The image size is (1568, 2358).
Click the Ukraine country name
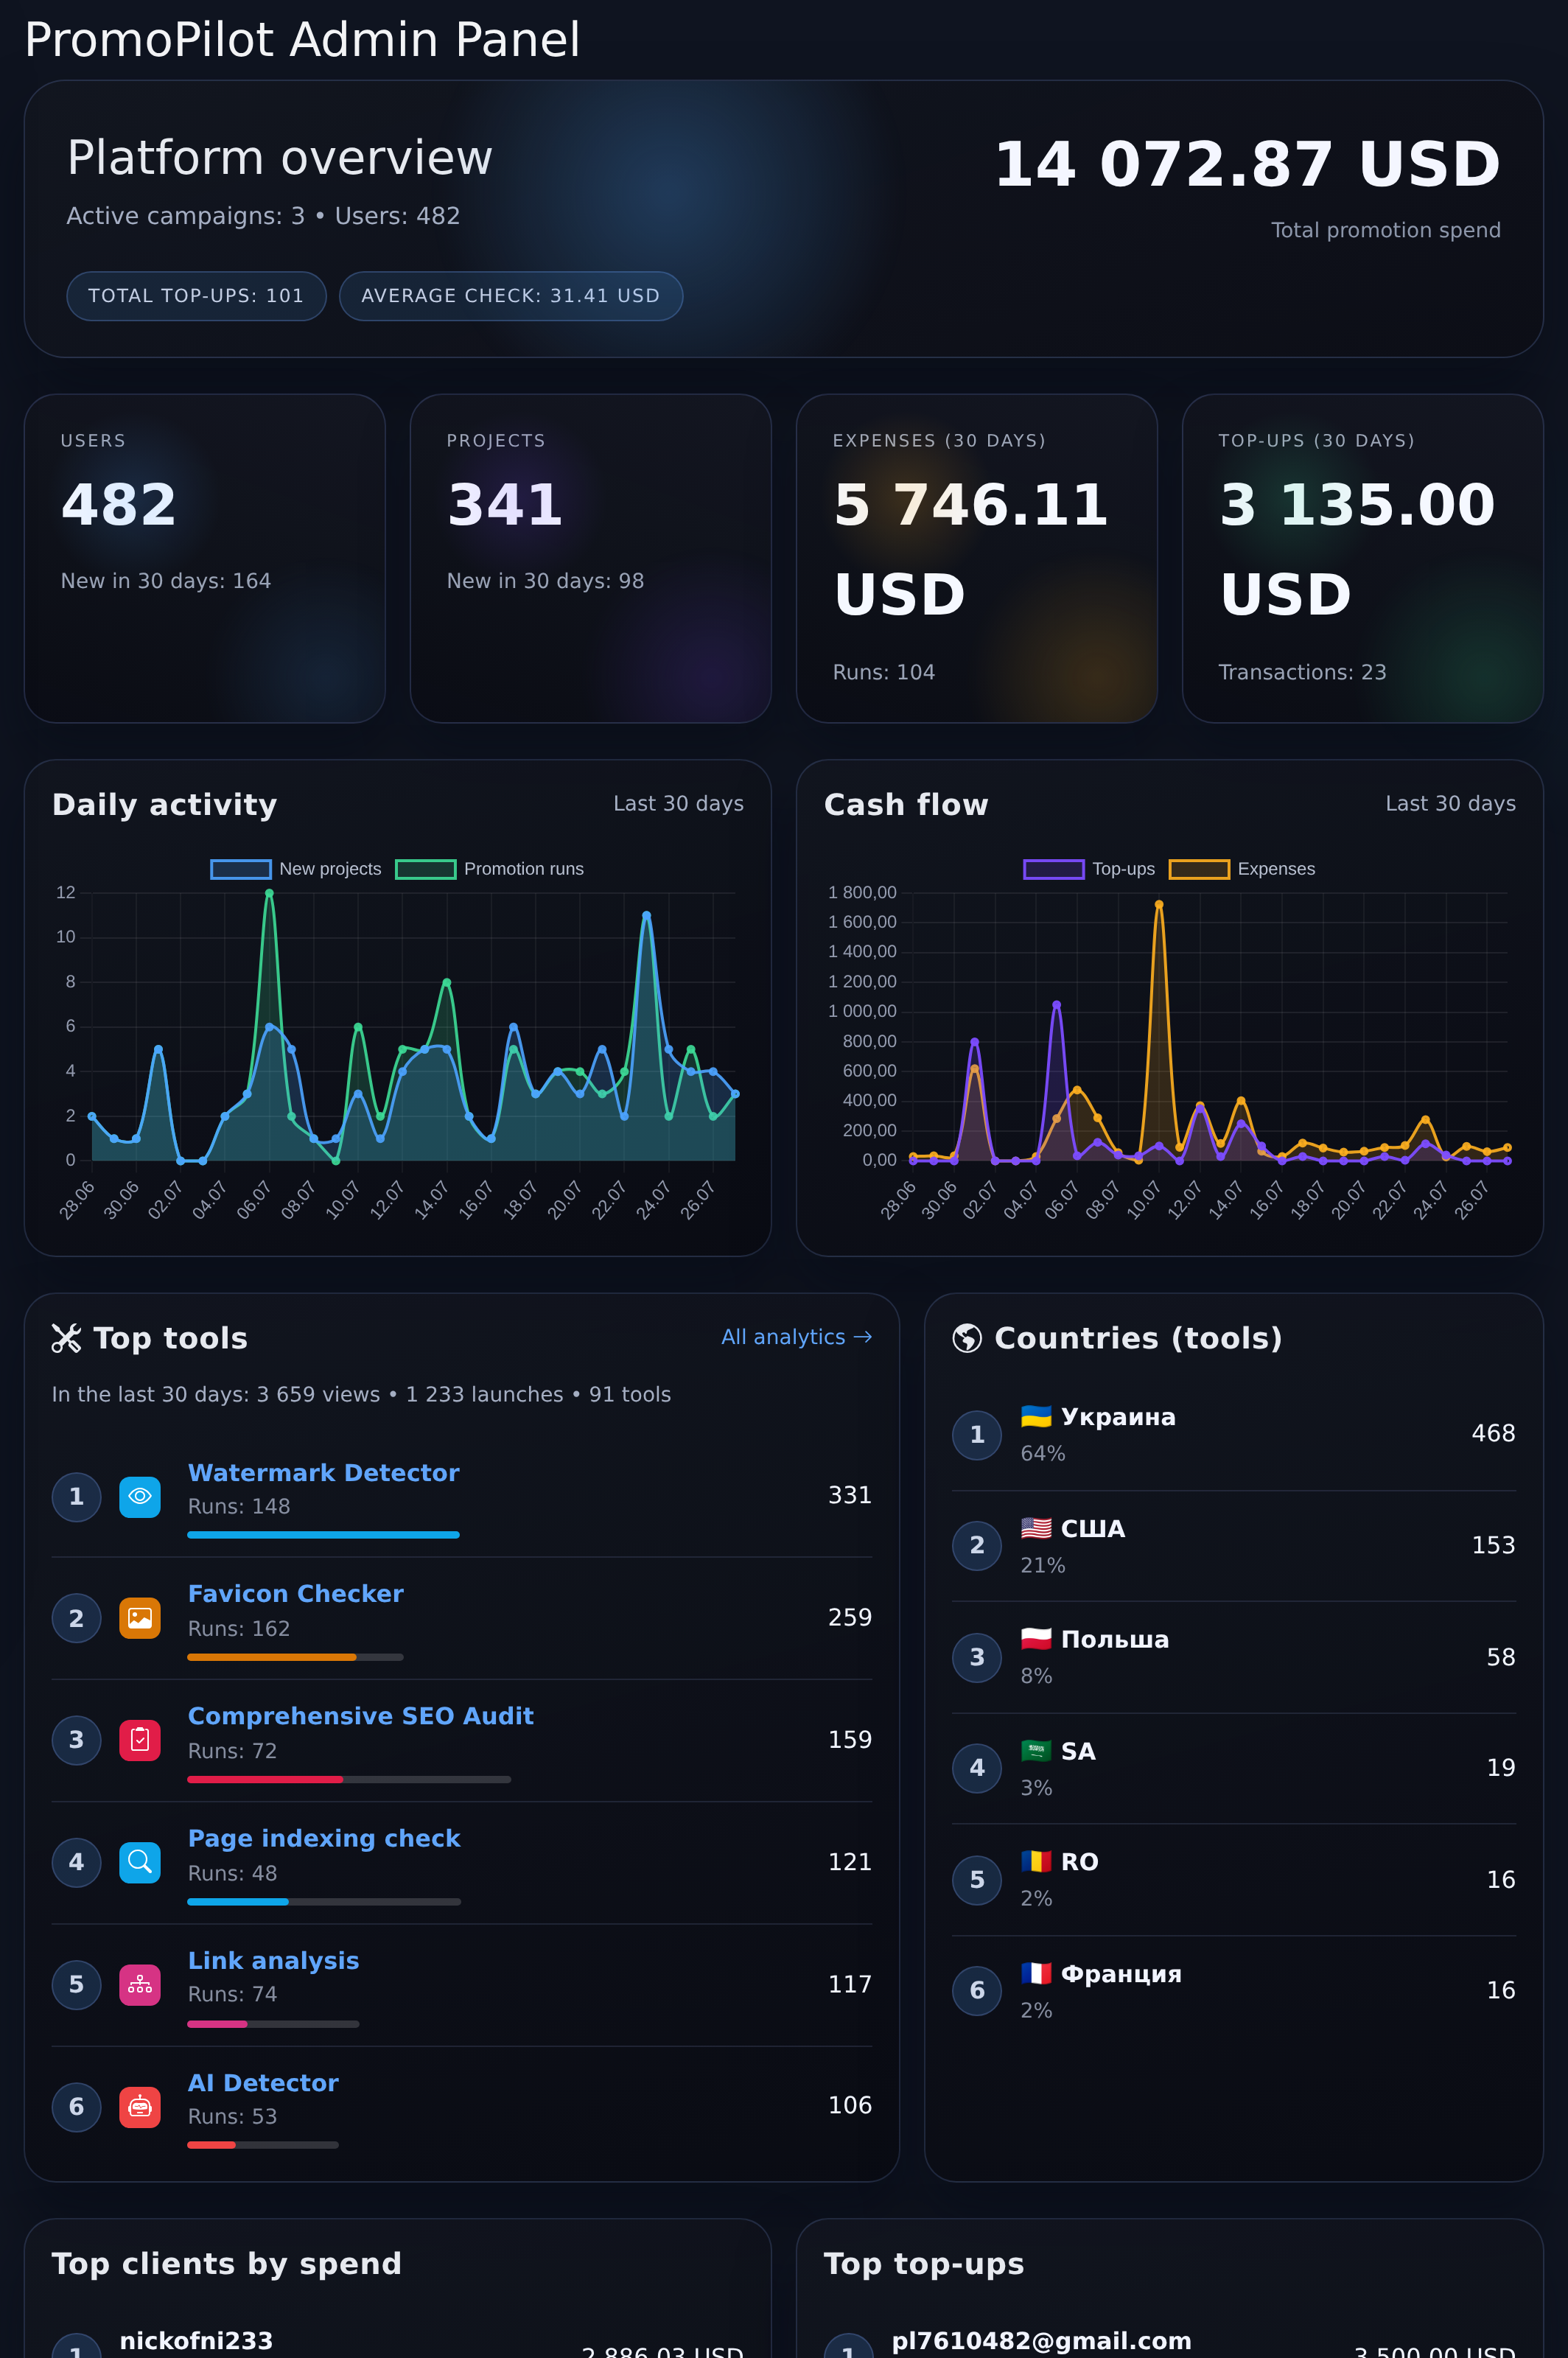pyautogui.click(x=1118, y=1417)
